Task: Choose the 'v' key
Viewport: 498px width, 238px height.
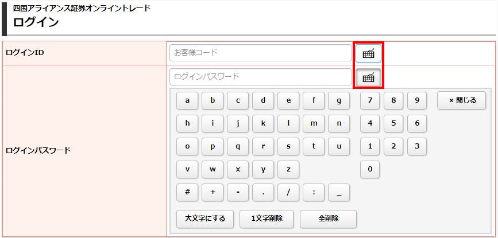Action: [x=187, y=170]
